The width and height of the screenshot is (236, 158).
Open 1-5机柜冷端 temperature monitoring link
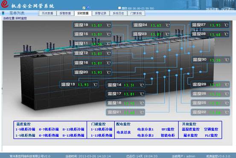click(25, 129)
